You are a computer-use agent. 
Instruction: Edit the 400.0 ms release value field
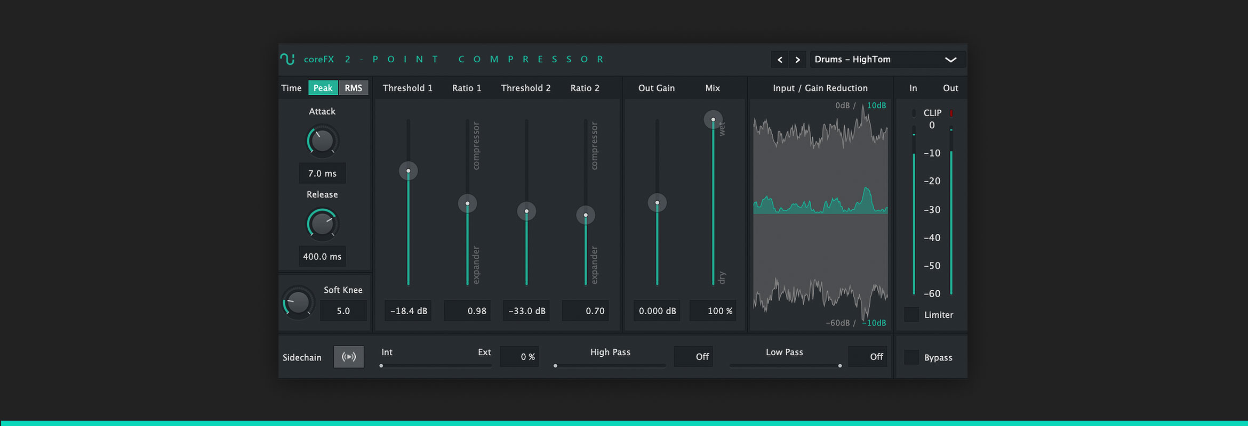coord(322,256)
